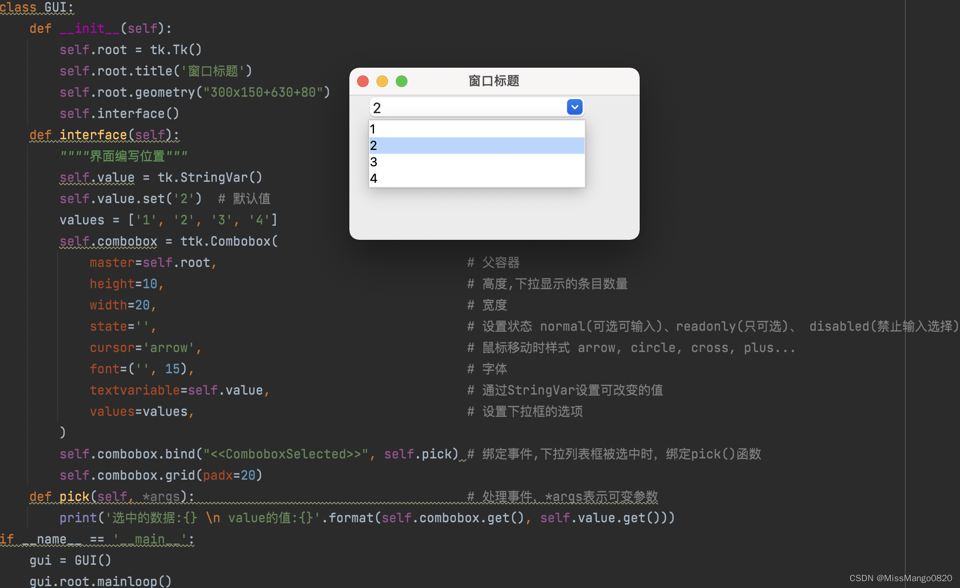Select option 1 in dropdown list

coord(477,129)
